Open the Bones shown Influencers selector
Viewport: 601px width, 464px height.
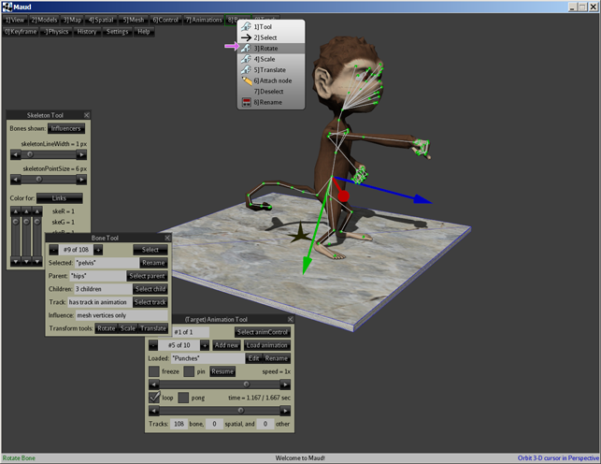[66, 128]
